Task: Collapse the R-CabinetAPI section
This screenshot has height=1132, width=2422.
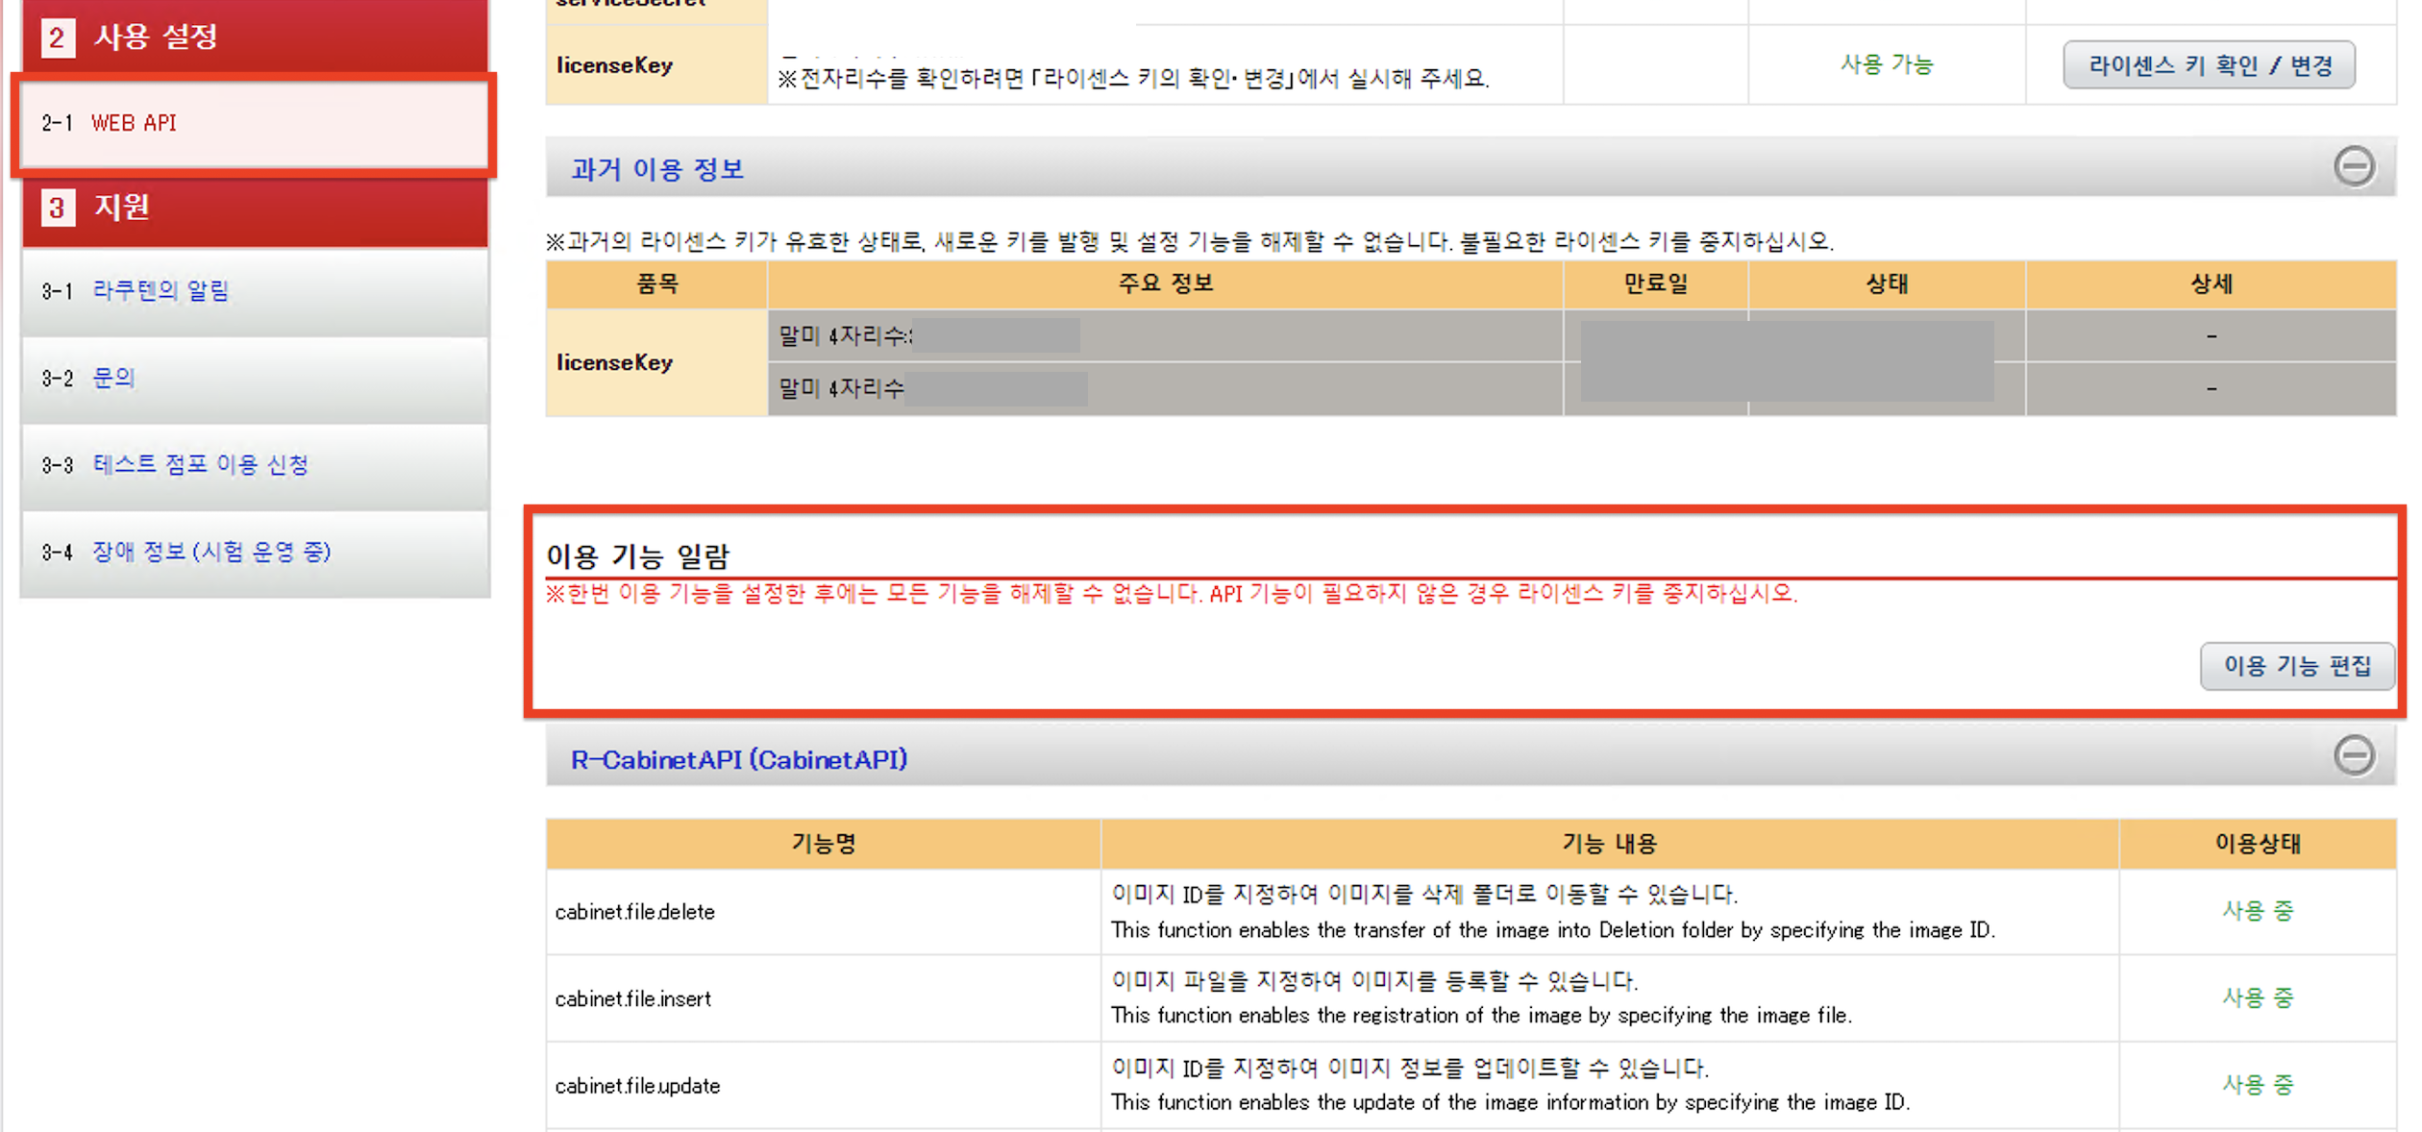Action: [2353, 755]
